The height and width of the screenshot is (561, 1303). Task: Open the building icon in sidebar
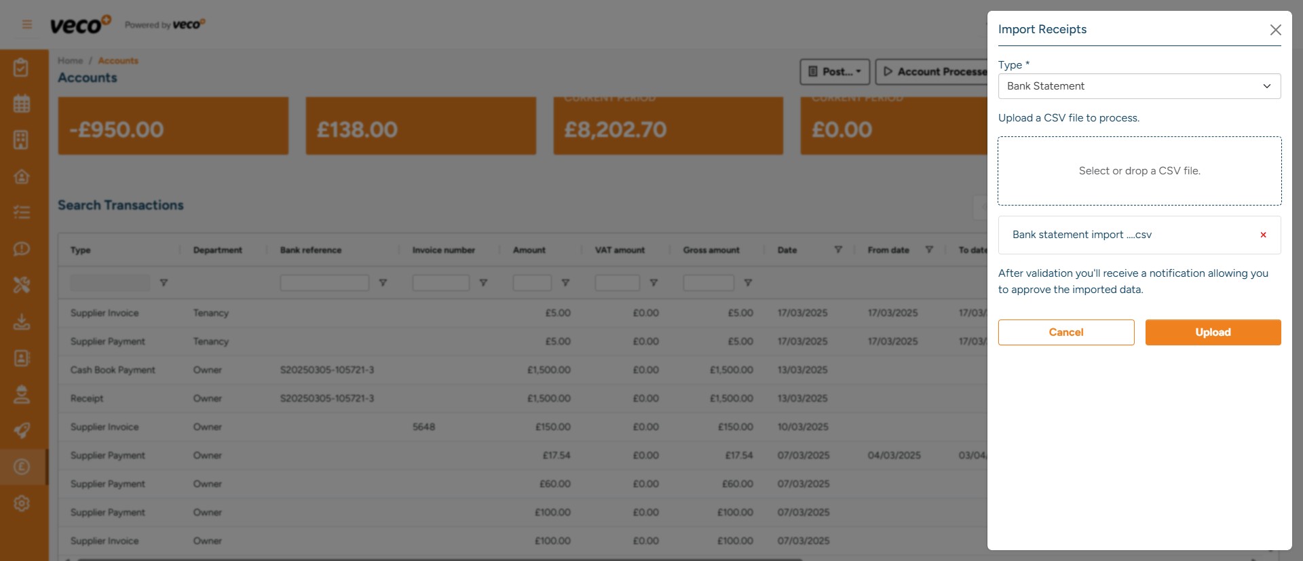point(22,140)
